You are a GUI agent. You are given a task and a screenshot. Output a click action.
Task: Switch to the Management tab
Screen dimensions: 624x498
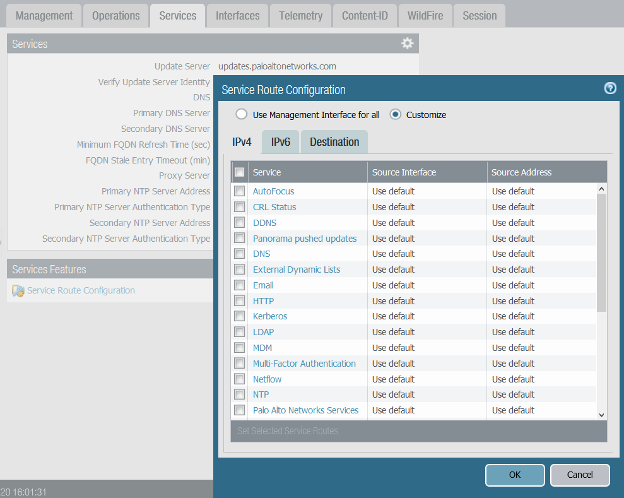pos(44,16)
